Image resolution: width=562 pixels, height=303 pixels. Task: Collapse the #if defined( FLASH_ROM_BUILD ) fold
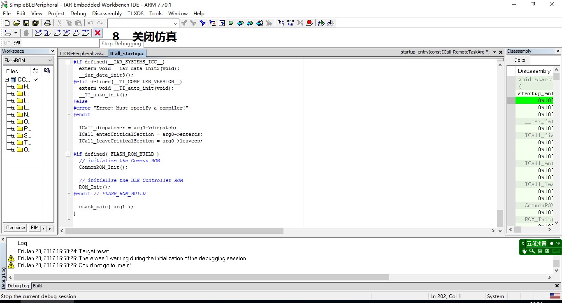coord(68,154)
